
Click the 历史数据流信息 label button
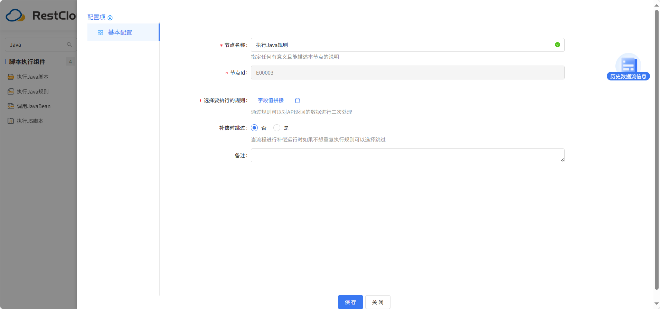point(628,76)
